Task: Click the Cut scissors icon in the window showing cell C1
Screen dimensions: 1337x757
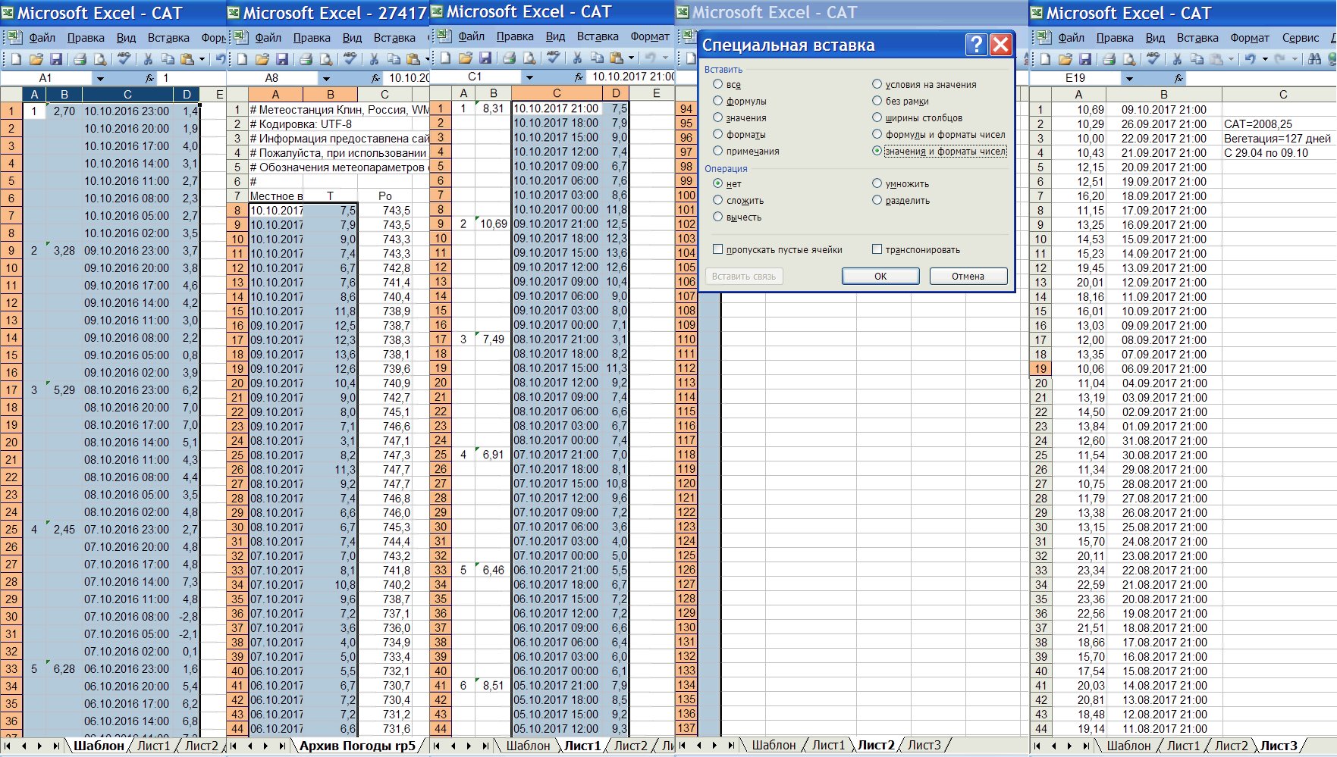Action: click(x=577, y=58)
